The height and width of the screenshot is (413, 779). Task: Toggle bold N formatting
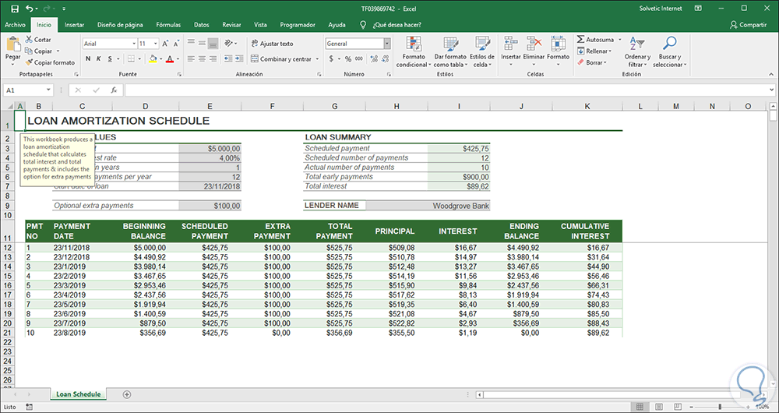[88, 59]
